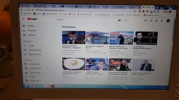
Task: Open the YouTube hamburger guide menu
Action: (23, 19)
